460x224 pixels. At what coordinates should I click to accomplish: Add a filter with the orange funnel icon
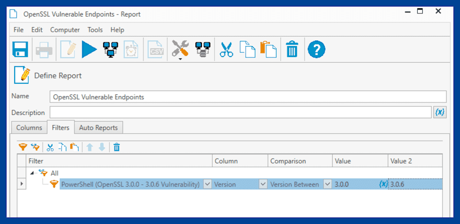[23, 147]
